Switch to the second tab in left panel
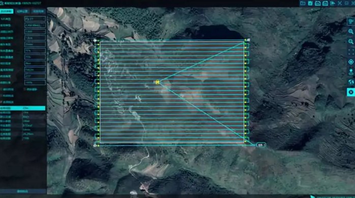This screenshot has height=198, width=355. (22, 11)
